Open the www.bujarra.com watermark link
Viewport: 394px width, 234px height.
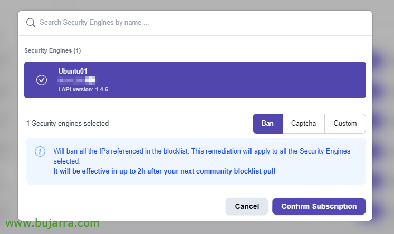coord(53,223)
